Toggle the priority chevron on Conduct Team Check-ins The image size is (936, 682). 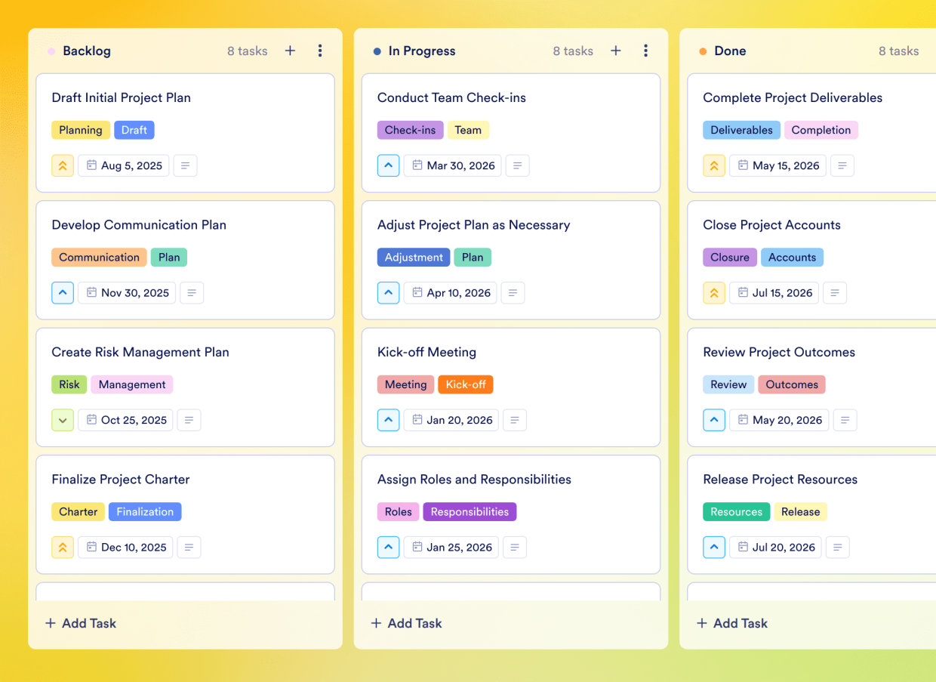388,165
